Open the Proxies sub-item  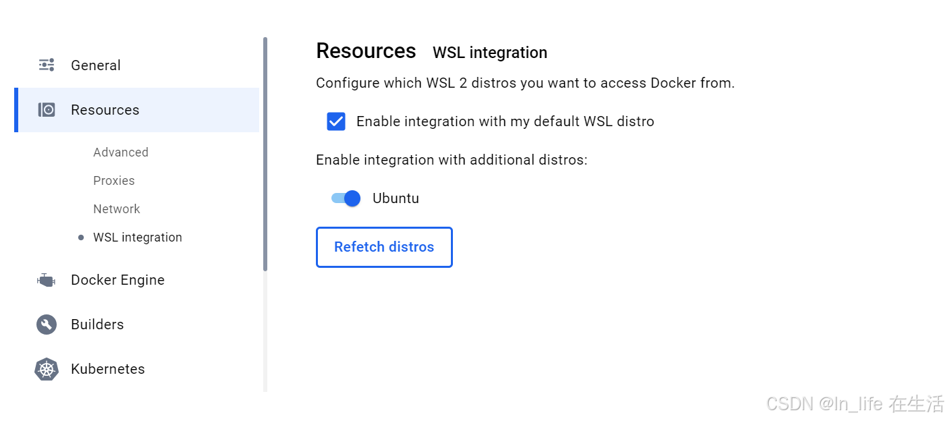pyautogui.click(x=114, y=181)
